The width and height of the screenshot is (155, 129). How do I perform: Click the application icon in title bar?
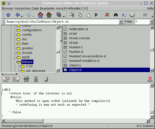tap(4, 3)
